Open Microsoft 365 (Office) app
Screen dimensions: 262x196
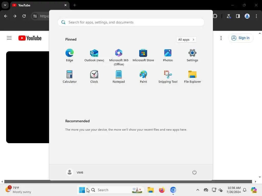(x=119, y=57)
